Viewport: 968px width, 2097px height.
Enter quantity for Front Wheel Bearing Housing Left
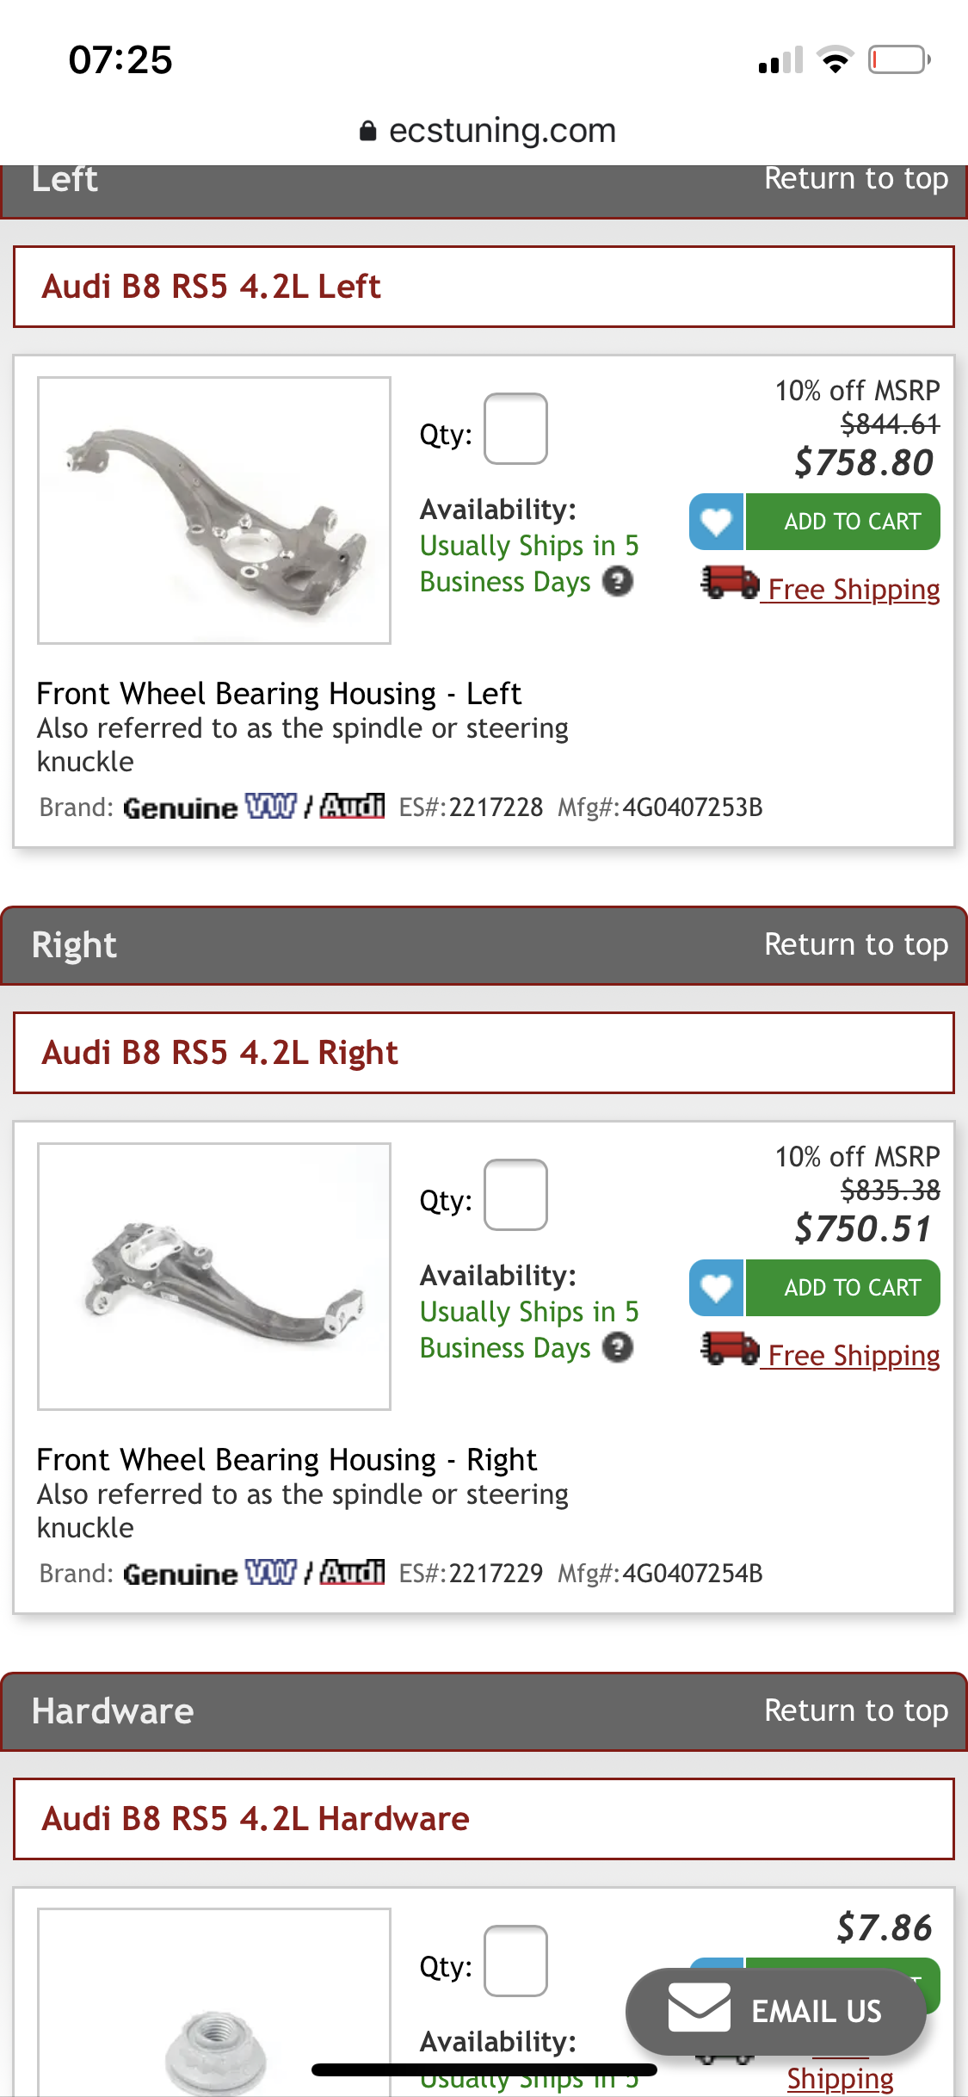tap(515, 429)
